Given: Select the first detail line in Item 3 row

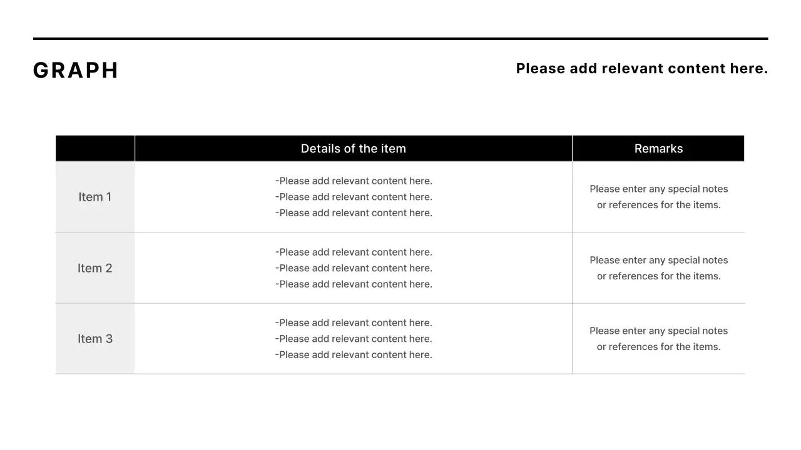Looking at the screenshot, I should [354, 323].
